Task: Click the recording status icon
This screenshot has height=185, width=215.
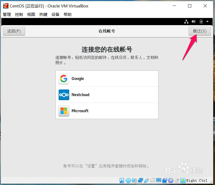Action: (x=165, y=181)
